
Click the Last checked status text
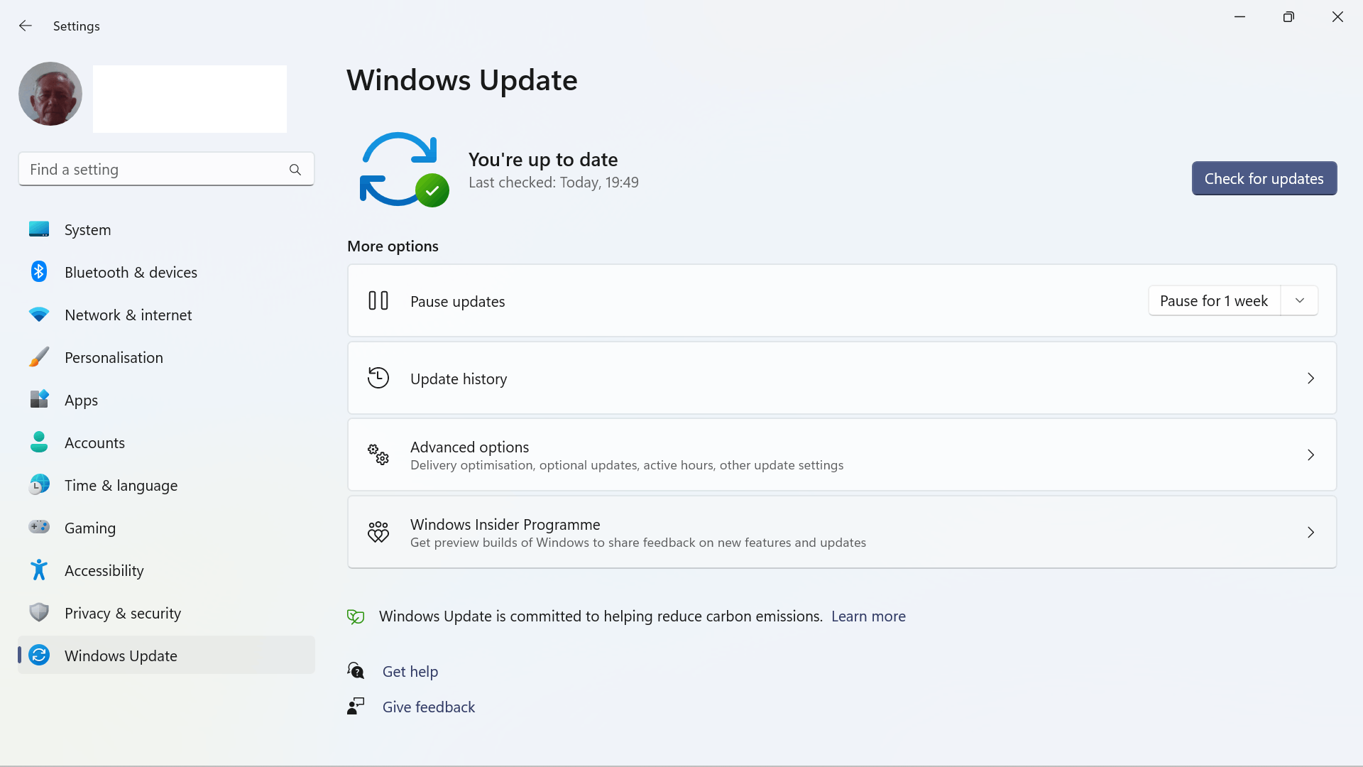[x=553, y=183]
